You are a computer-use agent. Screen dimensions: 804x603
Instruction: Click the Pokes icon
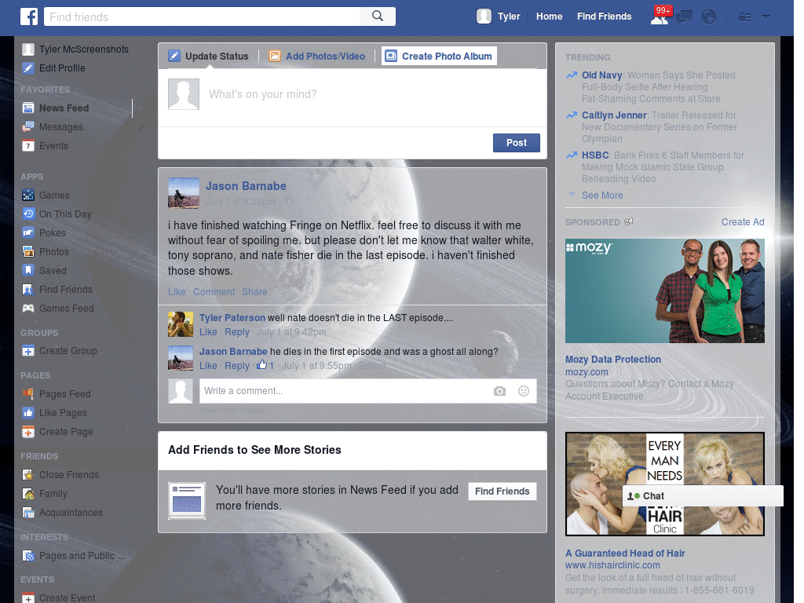(x=28, y=232)
